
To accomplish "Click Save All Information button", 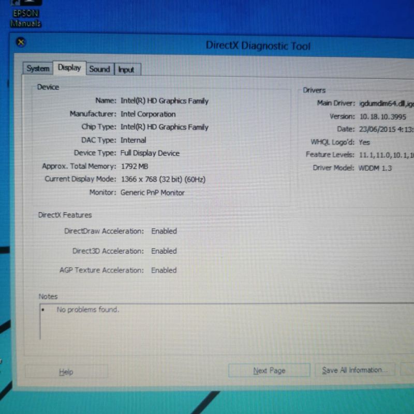I will [x=355, y=370].
